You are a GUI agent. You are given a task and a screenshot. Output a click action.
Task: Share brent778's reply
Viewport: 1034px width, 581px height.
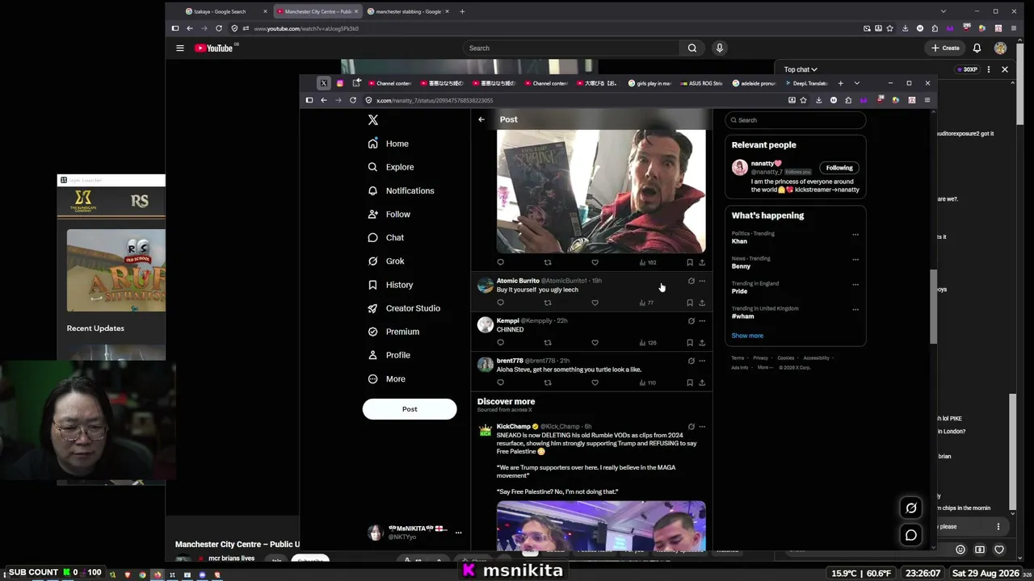click(702, 382)
